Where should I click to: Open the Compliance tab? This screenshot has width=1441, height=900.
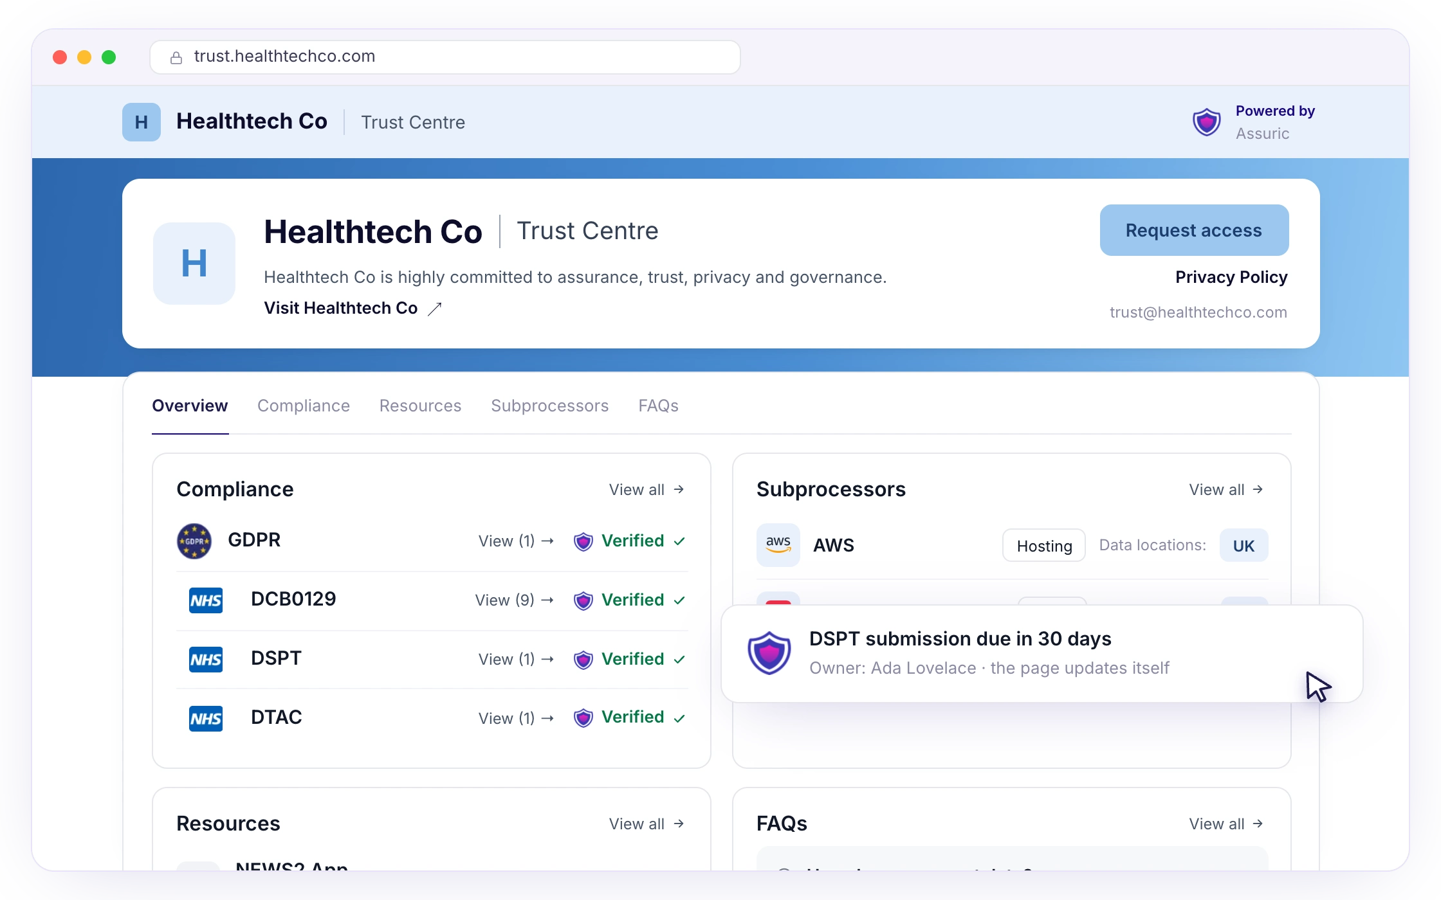pos(304,406)
